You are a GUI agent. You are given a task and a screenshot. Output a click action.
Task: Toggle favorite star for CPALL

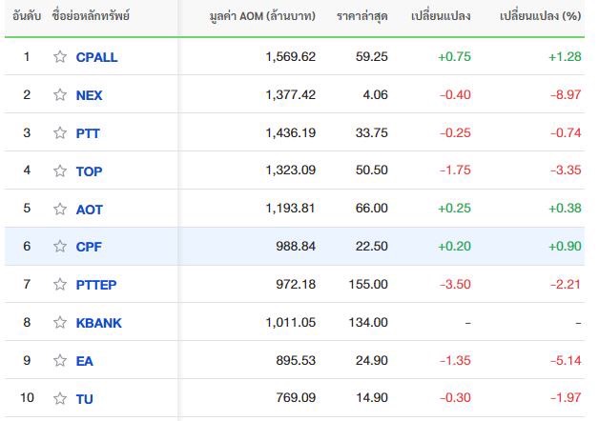click(x=60, y=57)
